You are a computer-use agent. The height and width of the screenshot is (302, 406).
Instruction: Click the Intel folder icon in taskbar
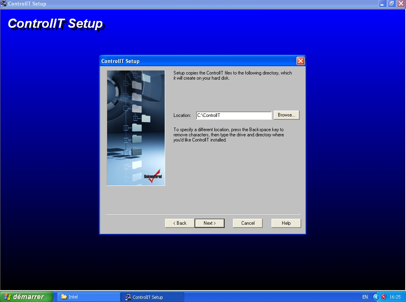point(64,297)
